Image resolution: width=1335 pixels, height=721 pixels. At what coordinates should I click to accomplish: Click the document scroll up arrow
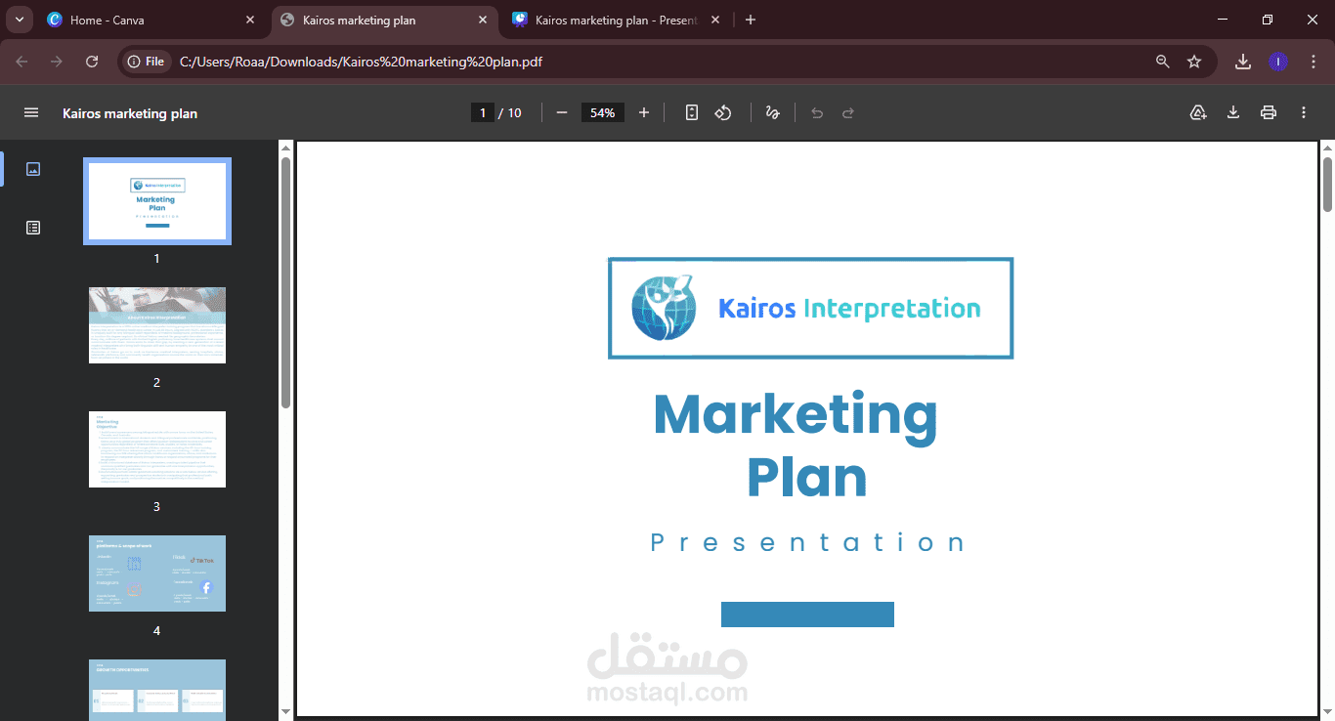pyautogui.click(x=1327, y=148)
